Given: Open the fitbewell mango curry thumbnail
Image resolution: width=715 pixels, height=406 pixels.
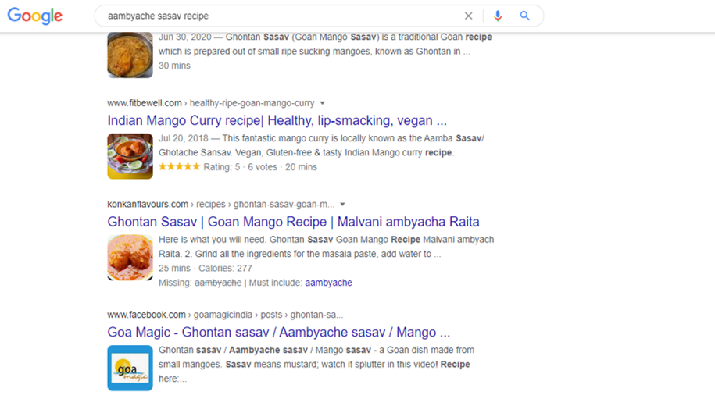Looking at the screenshot, I should pyautogui.click(x=130, y=156).
